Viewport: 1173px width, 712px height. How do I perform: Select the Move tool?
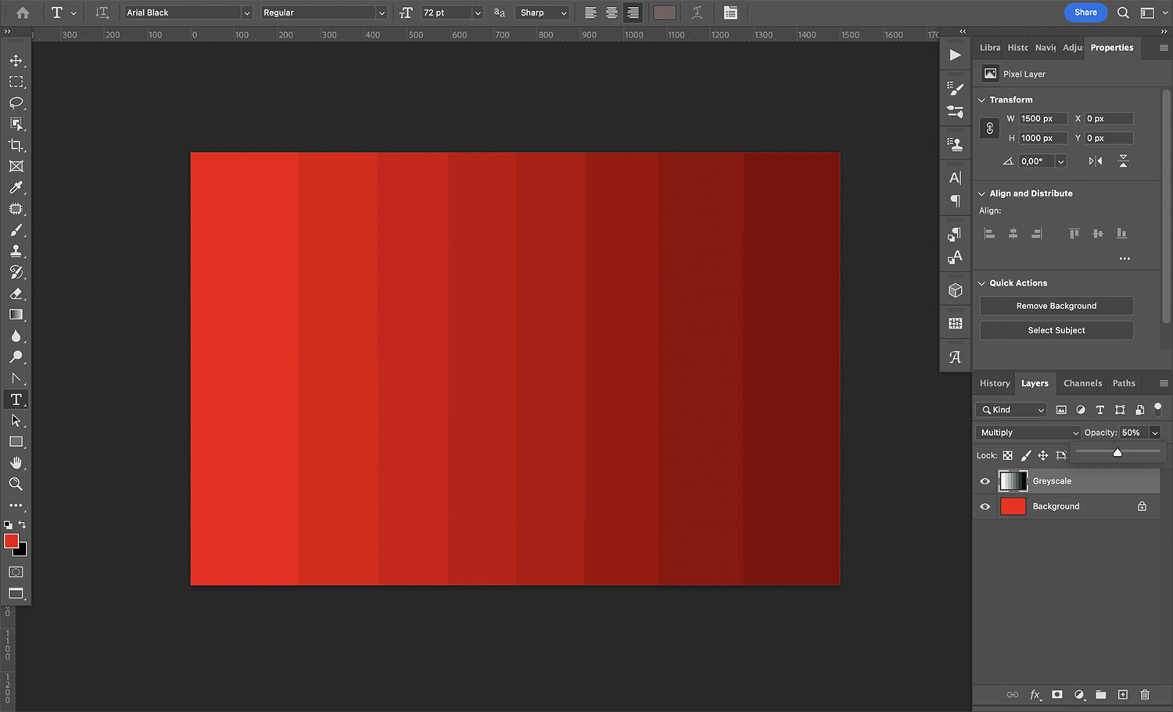16,60
